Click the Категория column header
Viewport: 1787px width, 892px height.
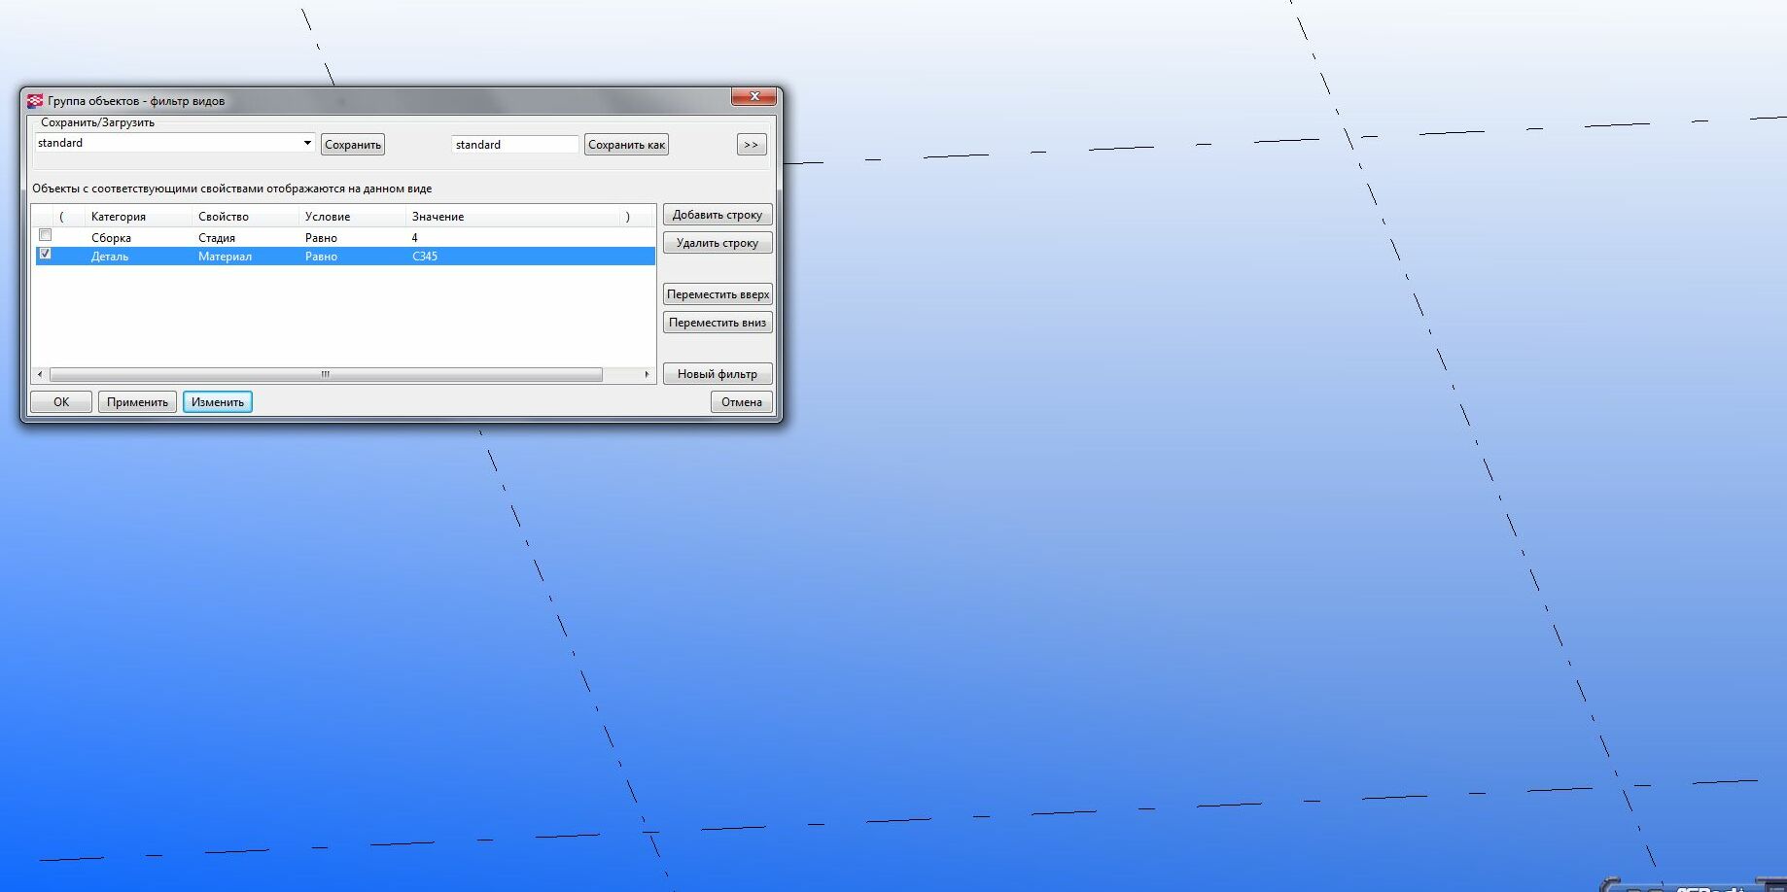[119, 217]
